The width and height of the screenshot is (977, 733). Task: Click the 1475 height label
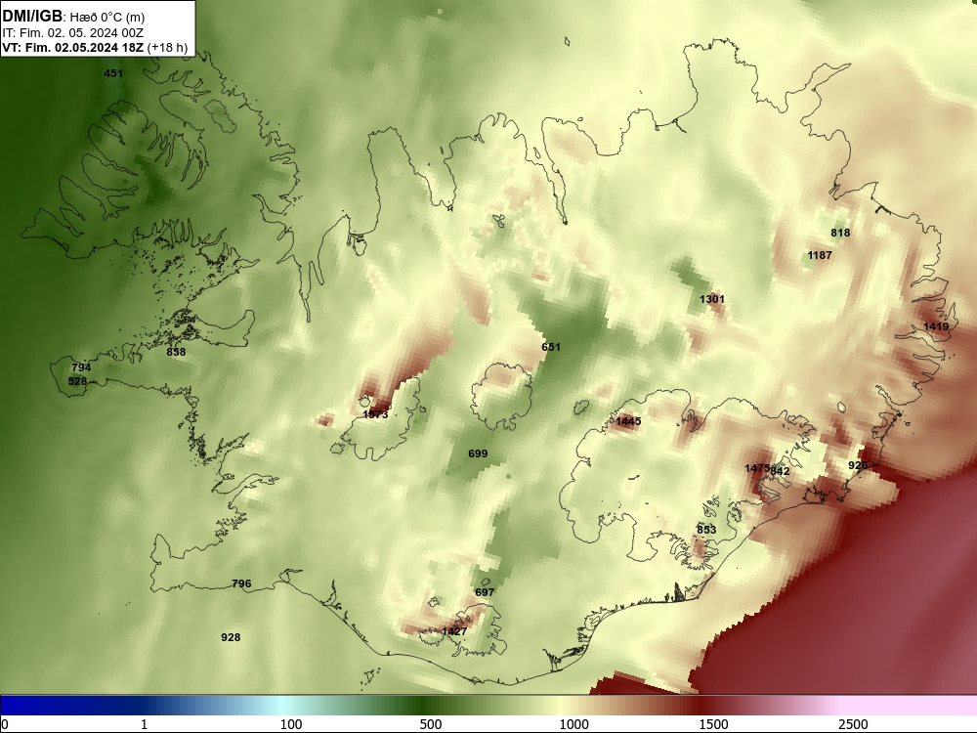[757, 468]
